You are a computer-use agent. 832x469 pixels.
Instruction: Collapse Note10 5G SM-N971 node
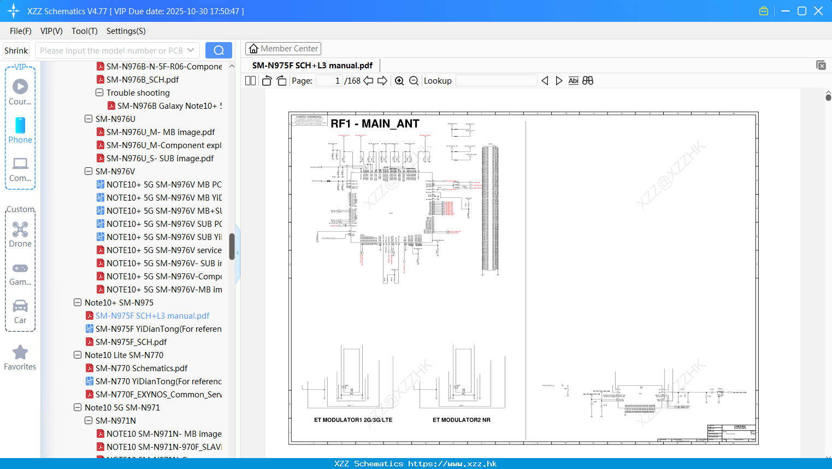(78, 408)
